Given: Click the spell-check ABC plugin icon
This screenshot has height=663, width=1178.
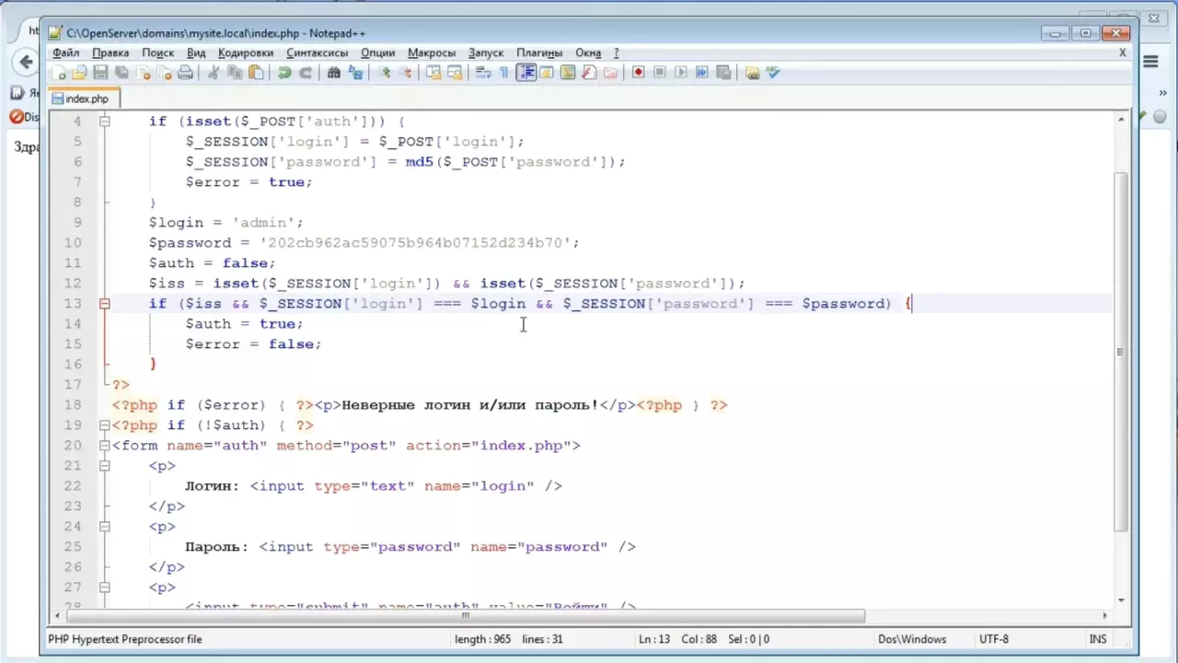Looking at the screenshot, I should tap(773, 73).
